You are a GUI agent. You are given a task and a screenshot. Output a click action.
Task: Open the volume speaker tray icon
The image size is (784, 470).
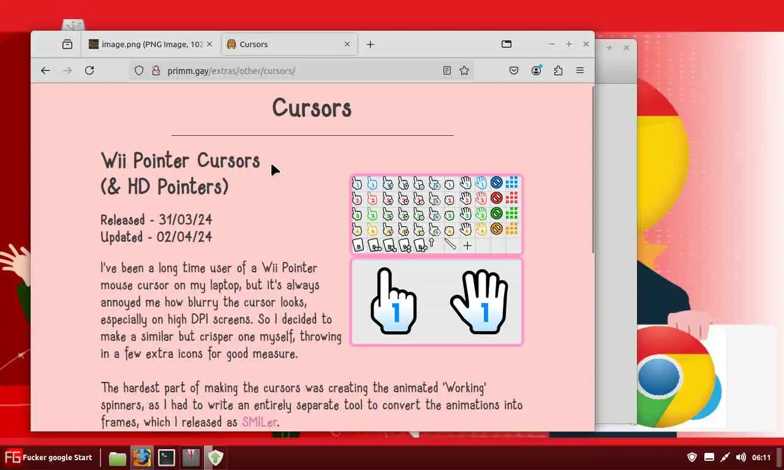tap(741, 457)
